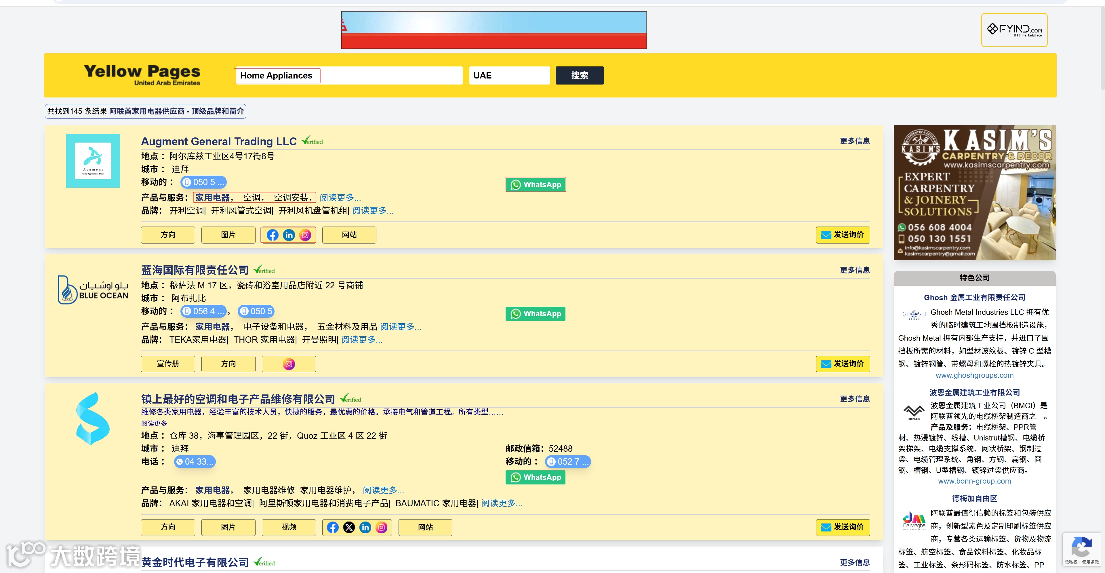Click WhatsApp button for Augment General Trading

(535, 185)
